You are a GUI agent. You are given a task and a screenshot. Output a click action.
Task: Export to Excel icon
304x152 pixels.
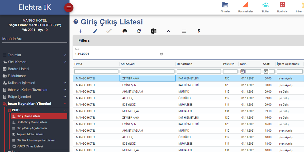click(154, 31)
